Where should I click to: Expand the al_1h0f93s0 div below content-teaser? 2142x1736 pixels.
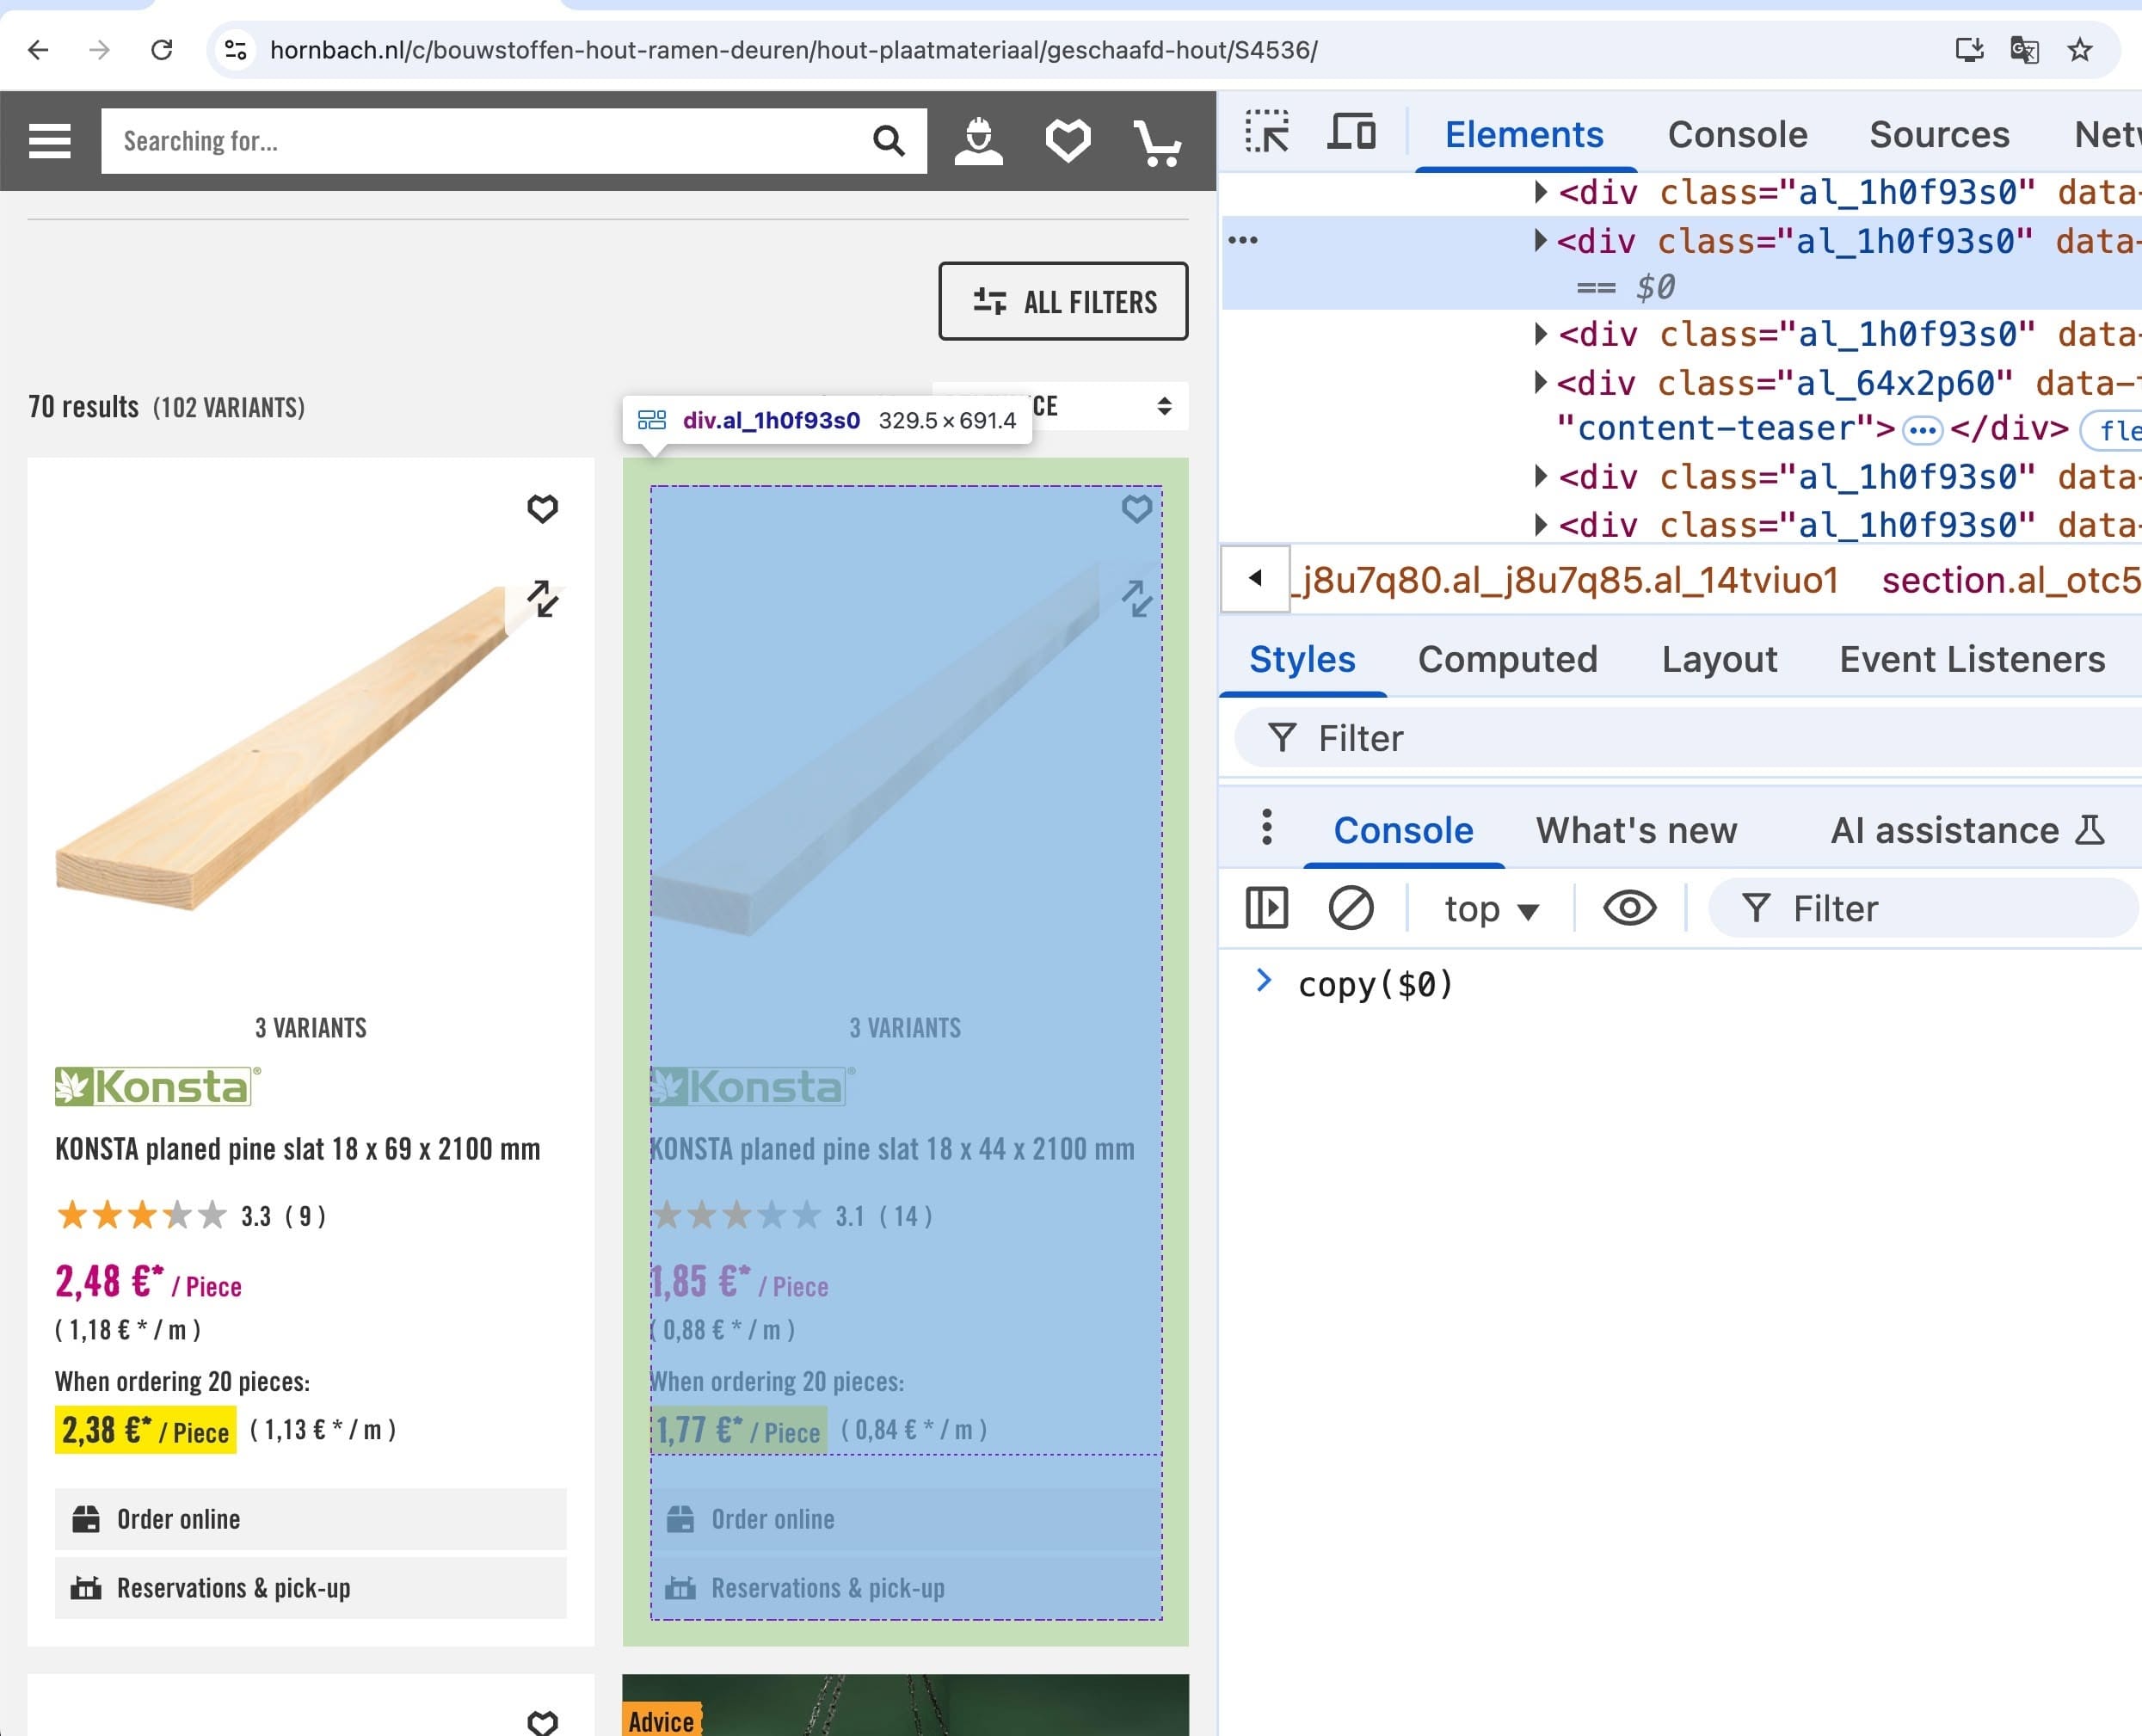tap(1540, 476)
